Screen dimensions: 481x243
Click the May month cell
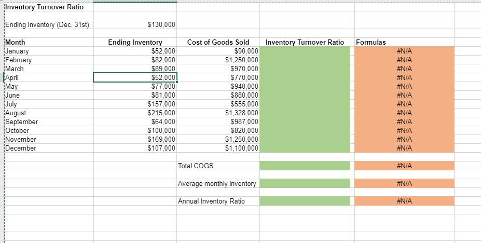click(x=49, y=87)
